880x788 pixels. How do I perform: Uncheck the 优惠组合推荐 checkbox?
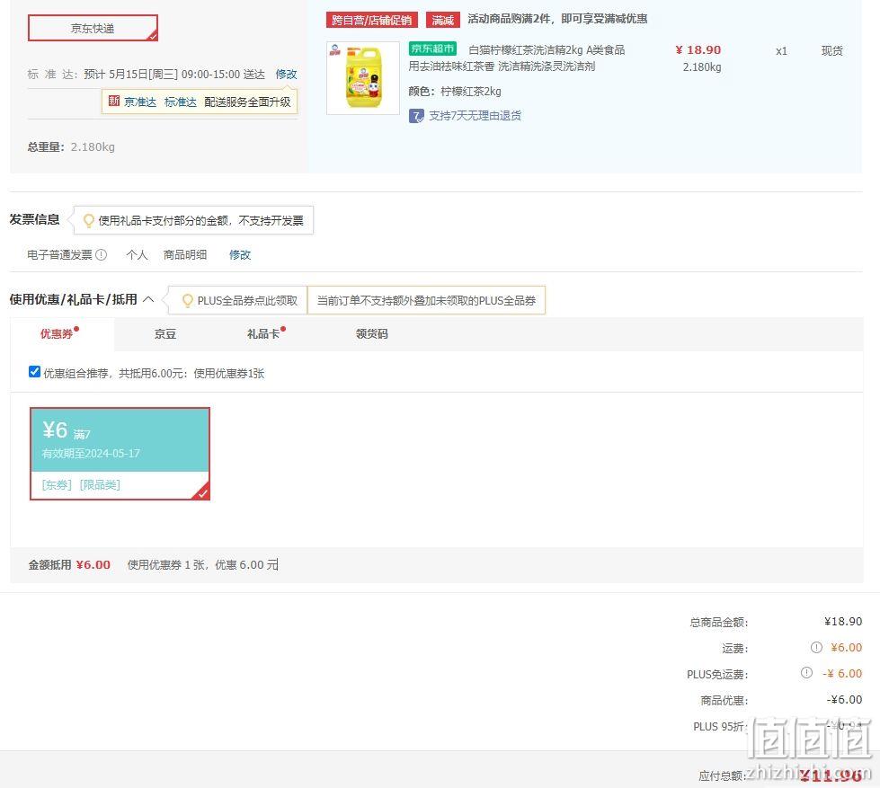point(34,372)
